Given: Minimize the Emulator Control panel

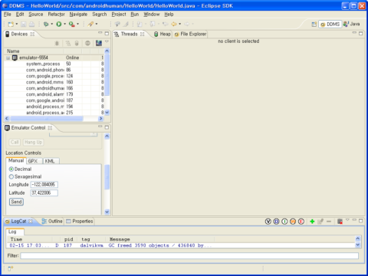Looking at the screenshot, I should pos(100,127).
